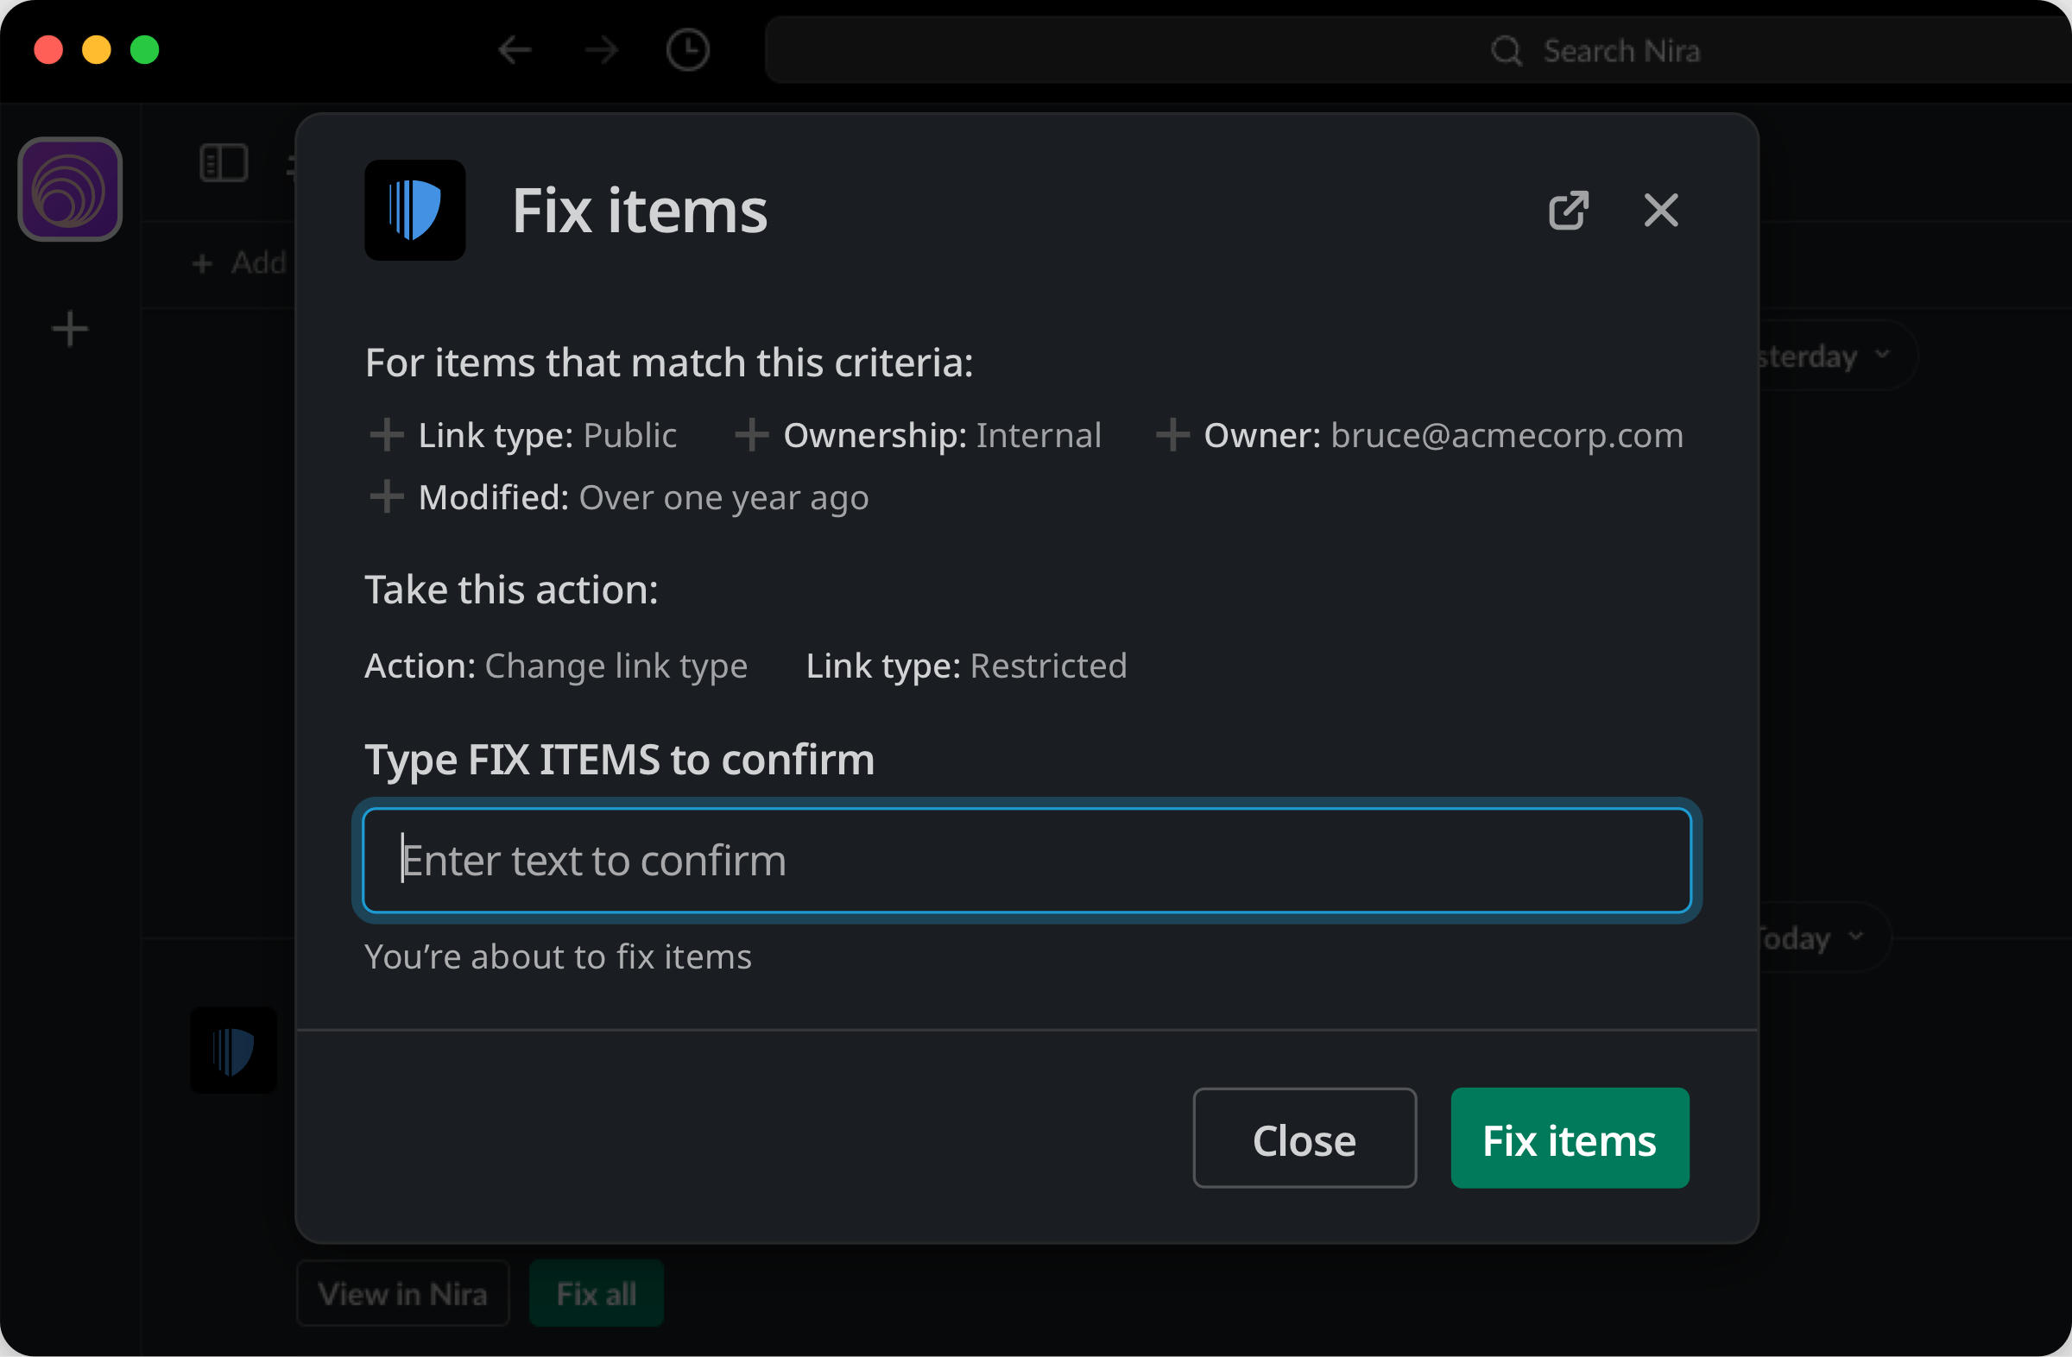Viewport: 2072px width, 1357px height.
Task: Click the View in Nira button
Action: click(403, 1293)
